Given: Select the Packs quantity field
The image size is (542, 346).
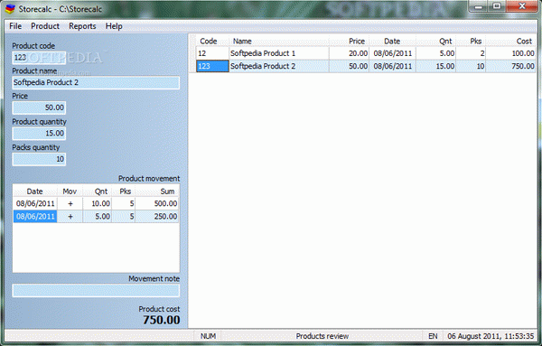Looking at the screenshot, I should click(x=39, y=159).
